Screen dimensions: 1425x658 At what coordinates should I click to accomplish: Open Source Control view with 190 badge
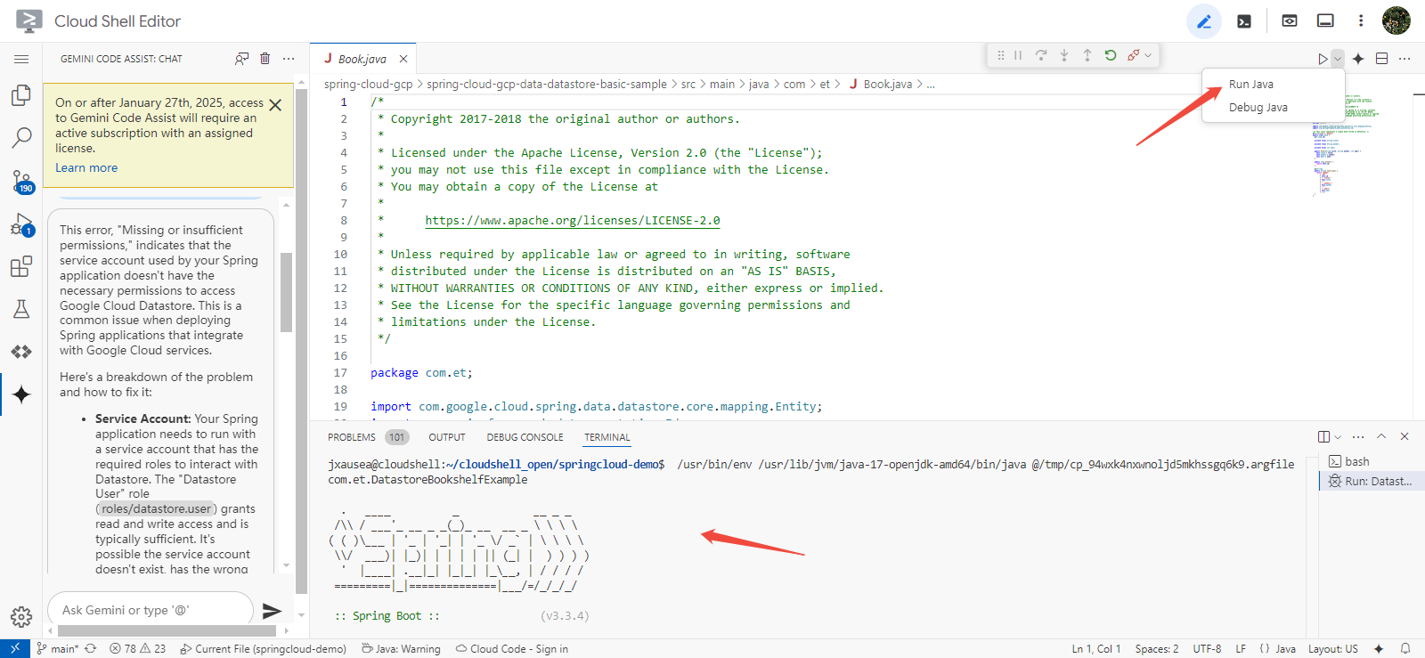21,181
